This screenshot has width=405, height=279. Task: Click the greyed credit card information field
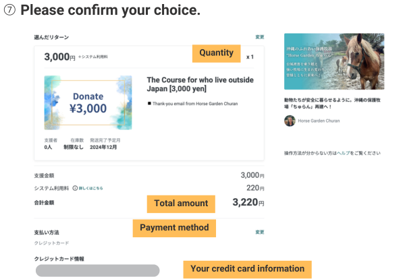tap(97, 270)
